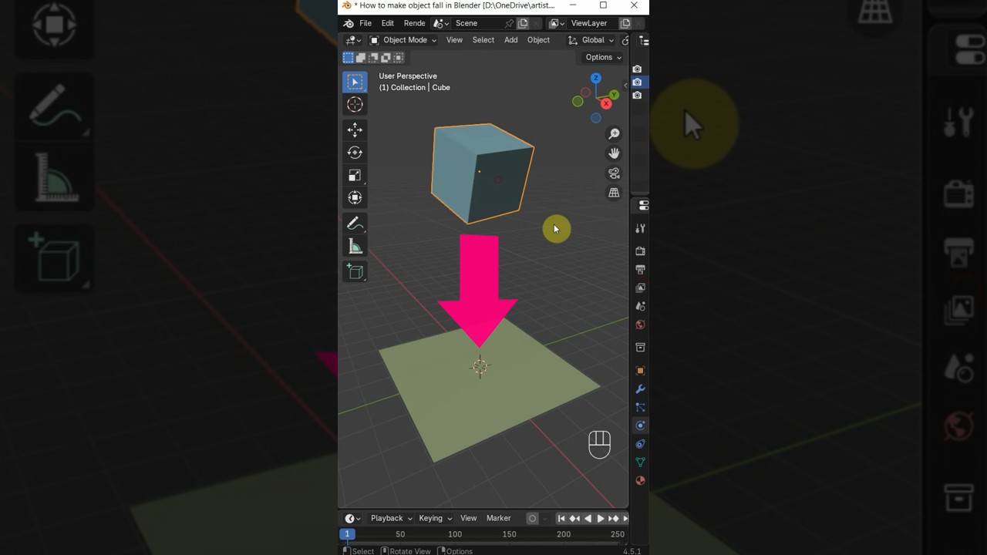Open the World properties tab
The image size is (987, 555).
(640, 325)
